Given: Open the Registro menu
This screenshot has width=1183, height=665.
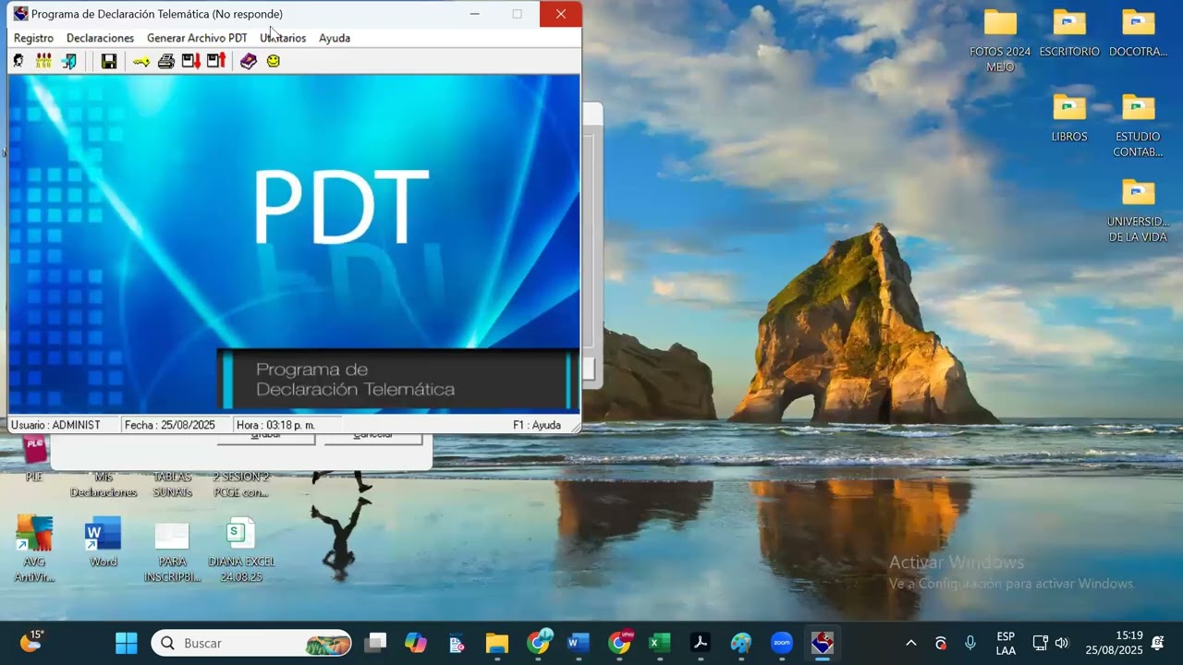Looking at the screenshot, I should (x=33, y=38).
